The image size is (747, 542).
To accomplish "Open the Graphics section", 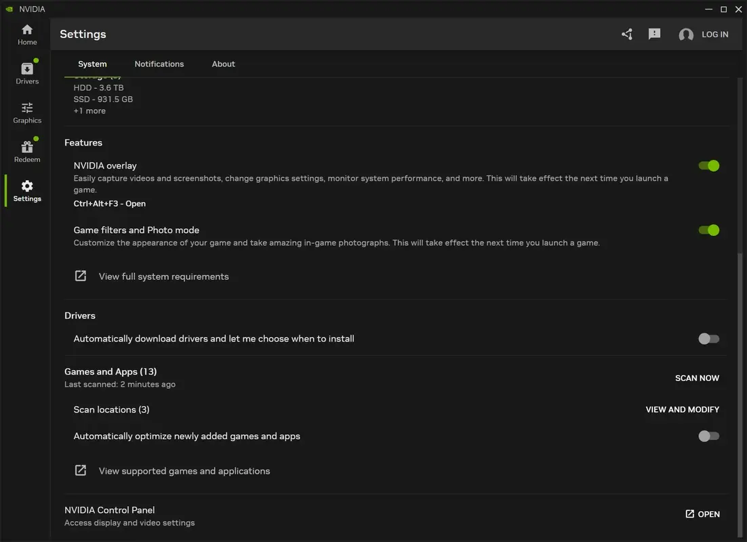I will point(26,112).
